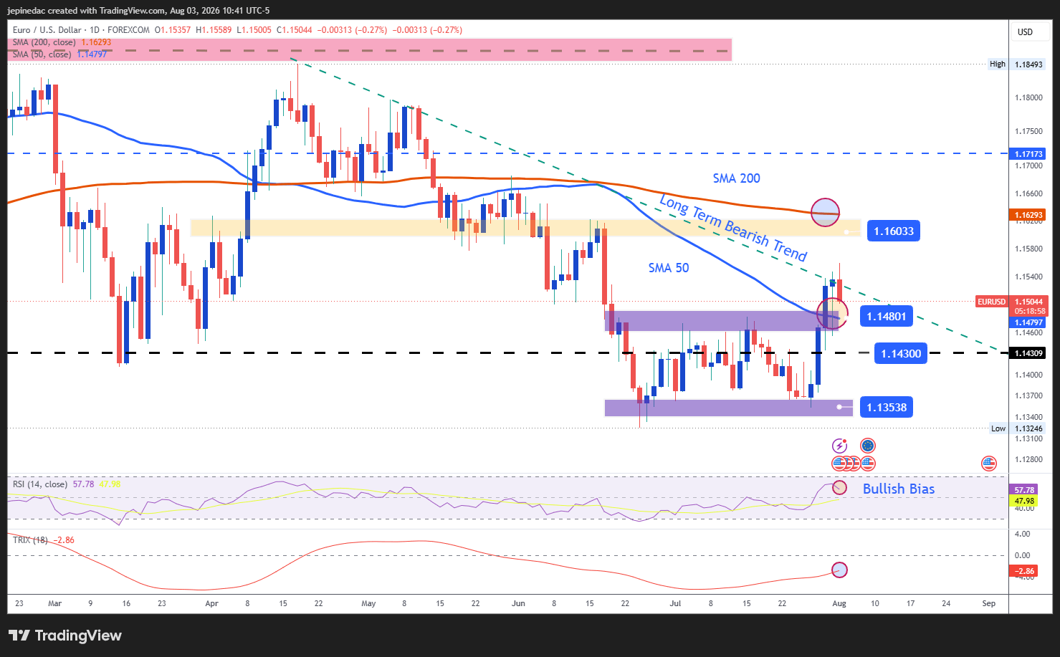Click the 'Apr' label on the time axis
This screenshot has height=657, width=1060.
(211, 603)
